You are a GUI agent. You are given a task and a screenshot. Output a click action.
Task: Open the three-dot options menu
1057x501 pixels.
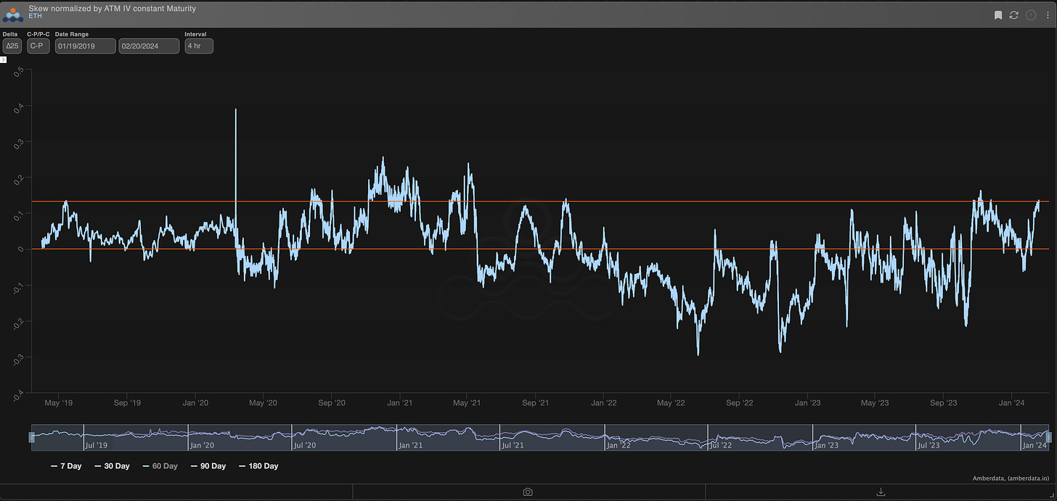click(x=1046, y=15)
